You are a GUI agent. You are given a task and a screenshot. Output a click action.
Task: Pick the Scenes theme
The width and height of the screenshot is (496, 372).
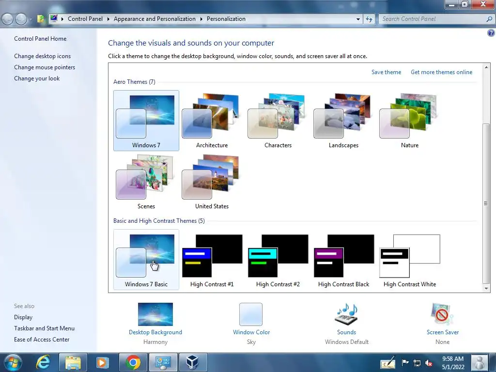pyautogui.click(x=146, y=182)
